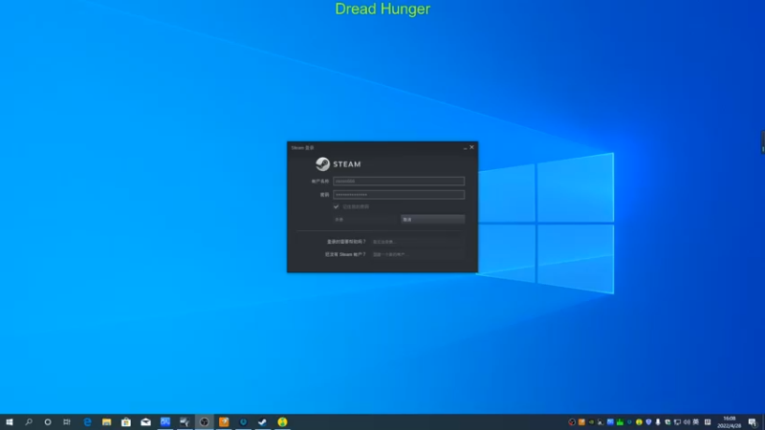The width and height of the screenshot is (765, 430).
Task: Open the notification action center
Action: (x=753, y=422)
